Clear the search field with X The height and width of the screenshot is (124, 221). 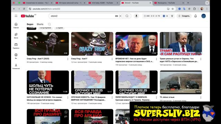pyautogui.click(x=120, y=16)
